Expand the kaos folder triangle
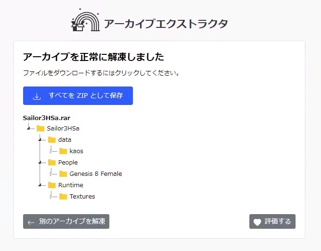 click(51, 151)
